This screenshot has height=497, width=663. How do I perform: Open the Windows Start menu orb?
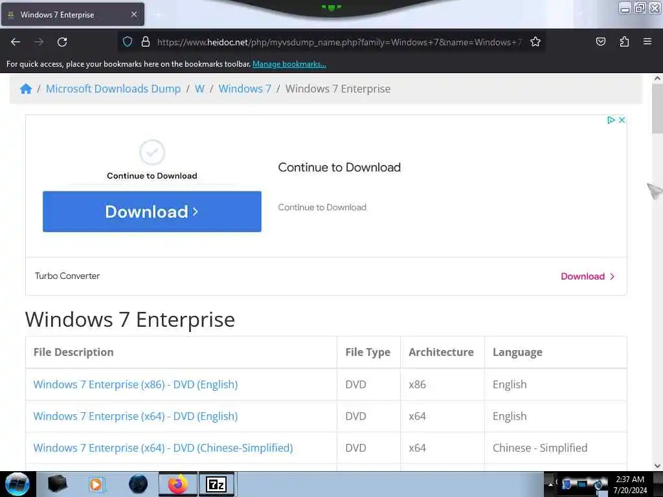point(17,484)
